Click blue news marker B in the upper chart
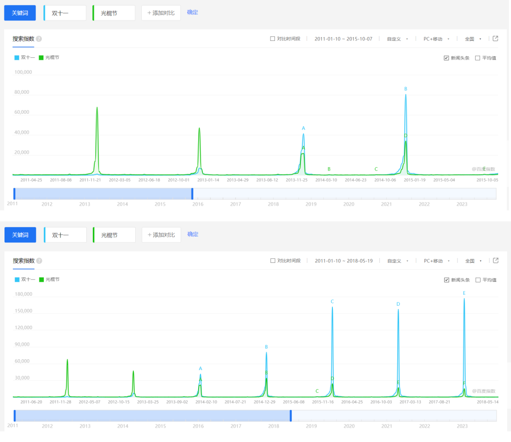The image size is (511, 442). pyautogui.click(x=406, y=89)
